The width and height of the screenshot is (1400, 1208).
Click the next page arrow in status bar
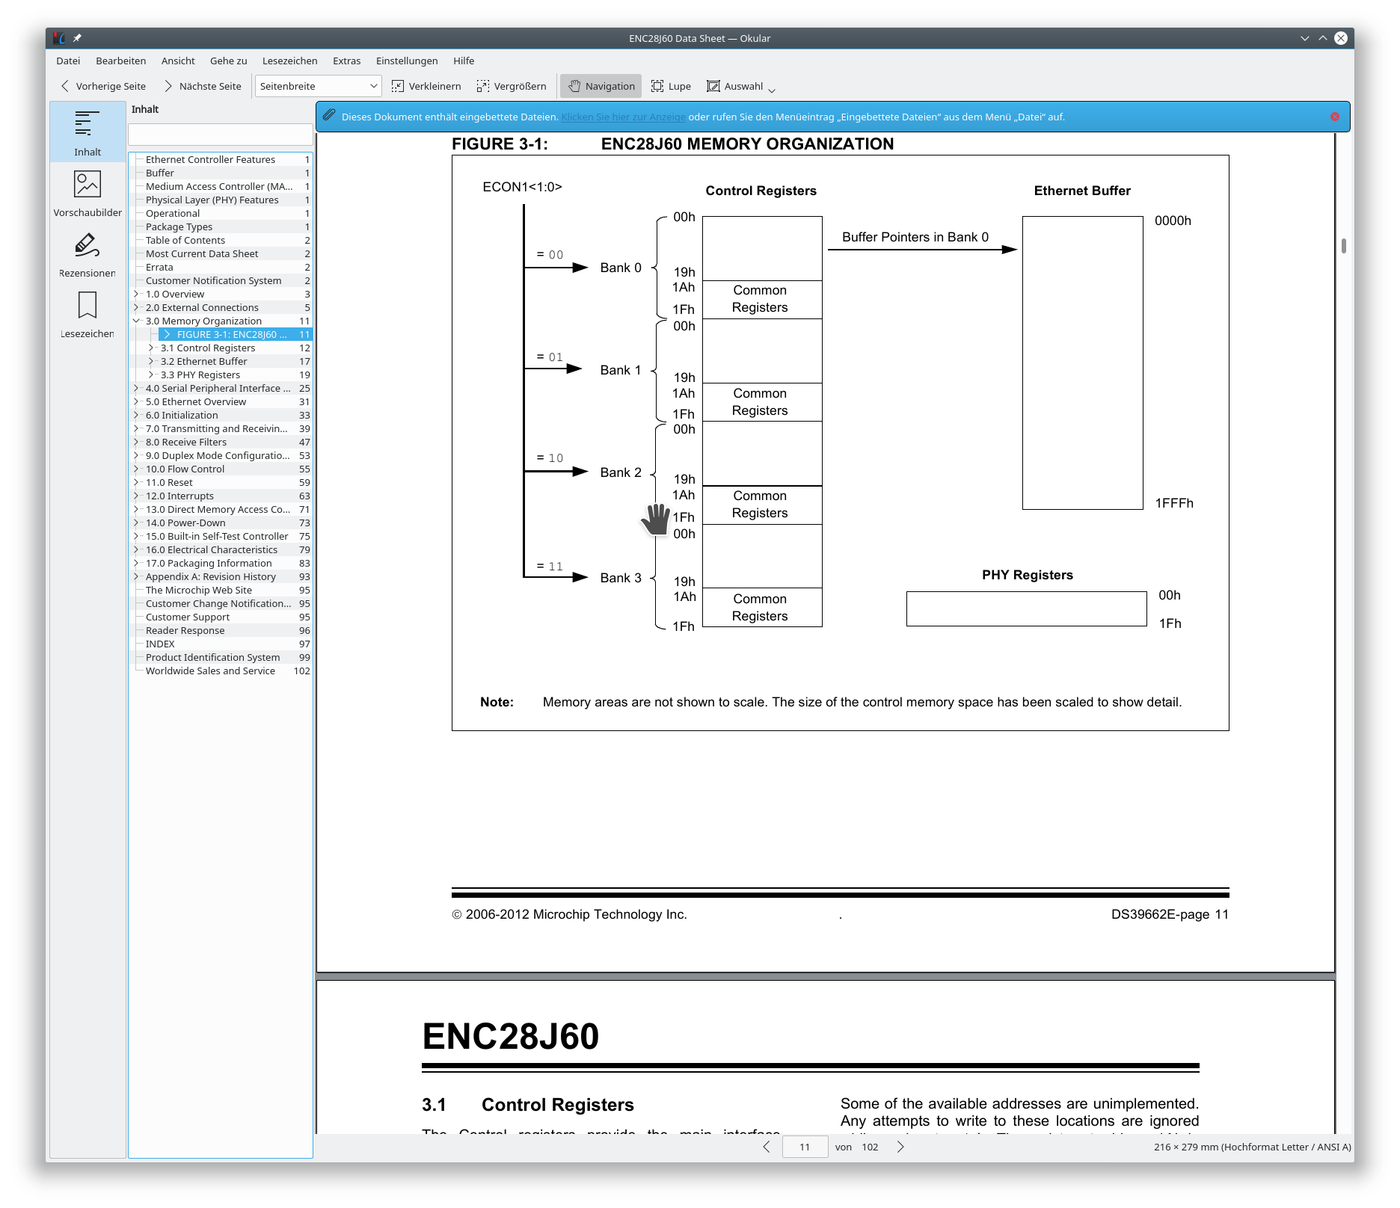pos(900,1147)
